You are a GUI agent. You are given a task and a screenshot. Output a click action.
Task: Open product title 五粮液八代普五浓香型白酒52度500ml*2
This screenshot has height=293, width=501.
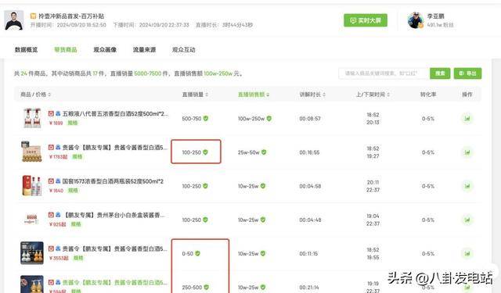pos(115,114)
